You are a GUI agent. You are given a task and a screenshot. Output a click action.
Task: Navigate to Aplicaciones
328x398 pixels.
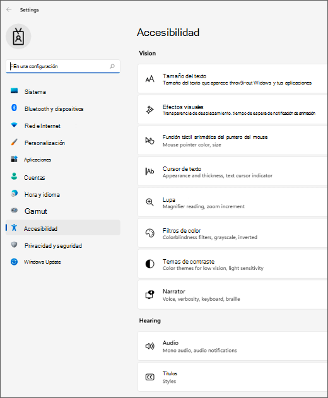[x=63, y=160]
